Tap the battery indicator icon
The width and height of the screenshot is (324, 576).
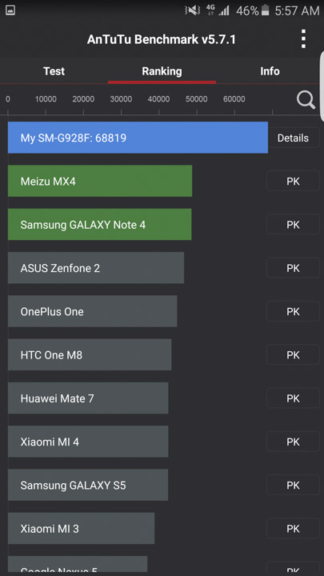(x=266, y=10)
